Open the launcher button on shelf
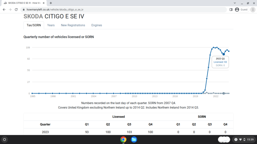This screenshot has height=144, width=257. [x=5, y=140]
